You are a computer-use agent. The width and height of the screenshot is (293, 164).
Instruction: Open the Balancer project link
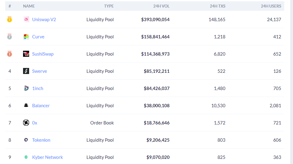point(41,105)
